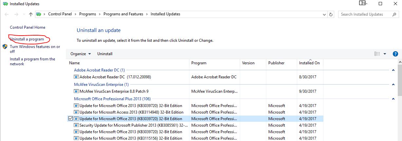Click the Help question mark icon

(x=395, y=54)
